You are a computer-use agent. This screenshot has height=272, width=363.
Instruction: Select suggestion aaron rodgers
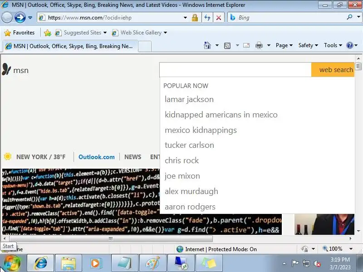190,207
